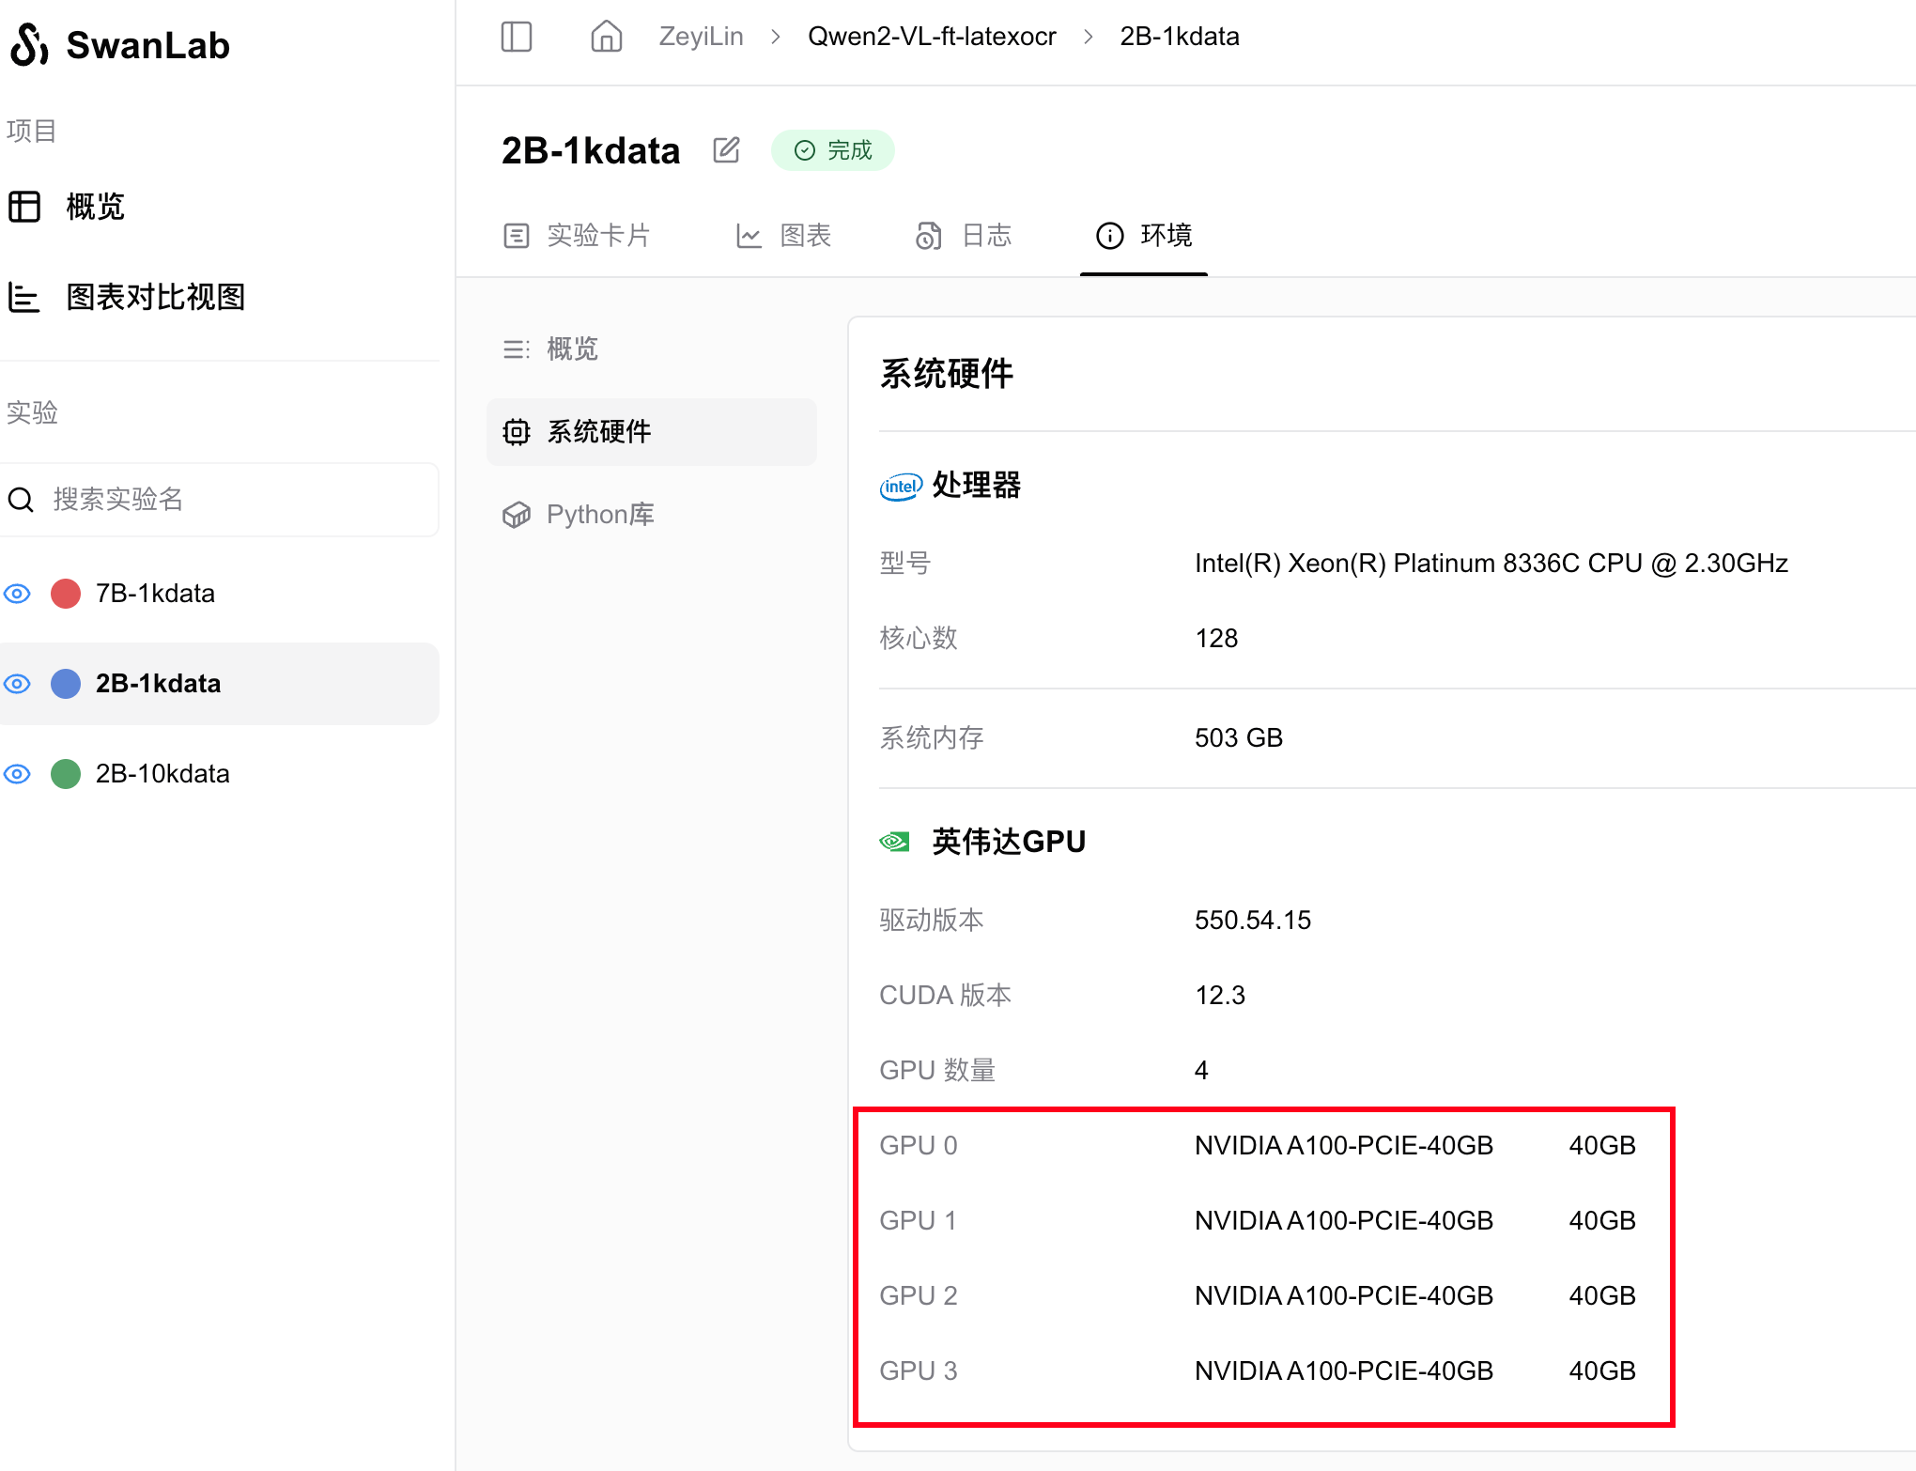Toggle visibility eye for 7B-1kdata
1916x1471 pixels.
(17, 593)
